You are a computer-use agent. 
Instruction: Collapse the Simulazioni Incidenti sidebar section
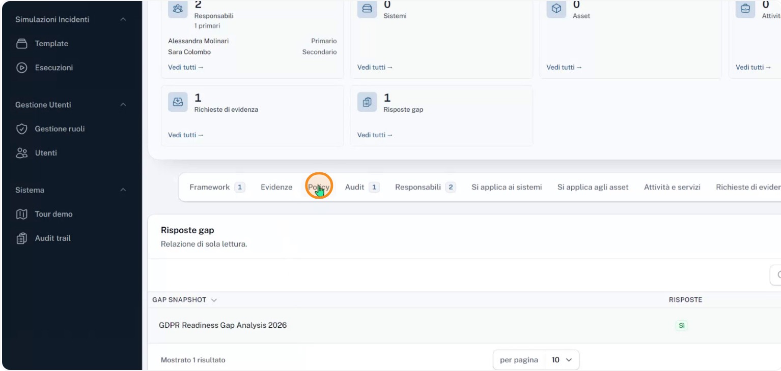point(123,19)
